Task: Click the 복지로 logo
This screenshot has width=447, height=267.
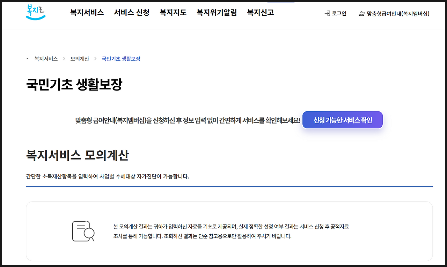Action: [x=36, y=12]
